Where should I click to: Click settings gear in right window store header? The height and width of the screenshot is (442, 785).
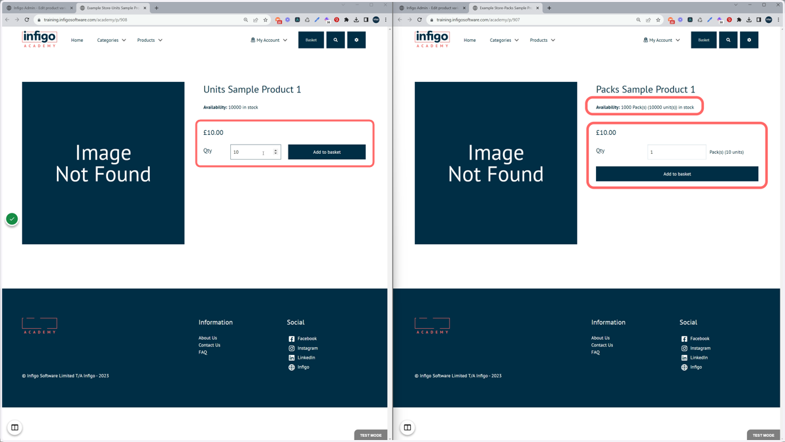pyautogui.click(x=749, y=40)
